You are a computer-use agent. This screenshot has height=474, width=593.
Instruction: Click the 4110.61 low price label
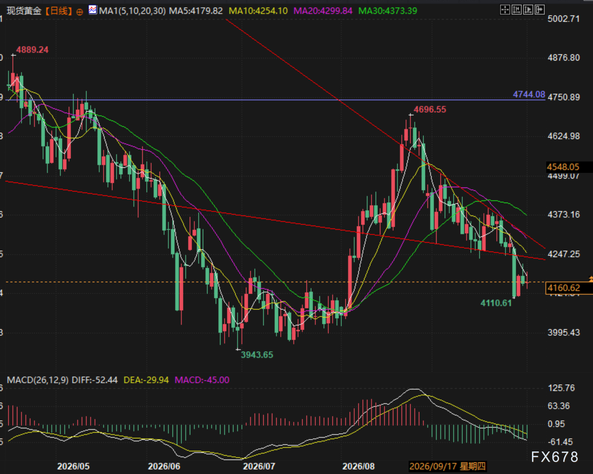click(x=496, y=303)
